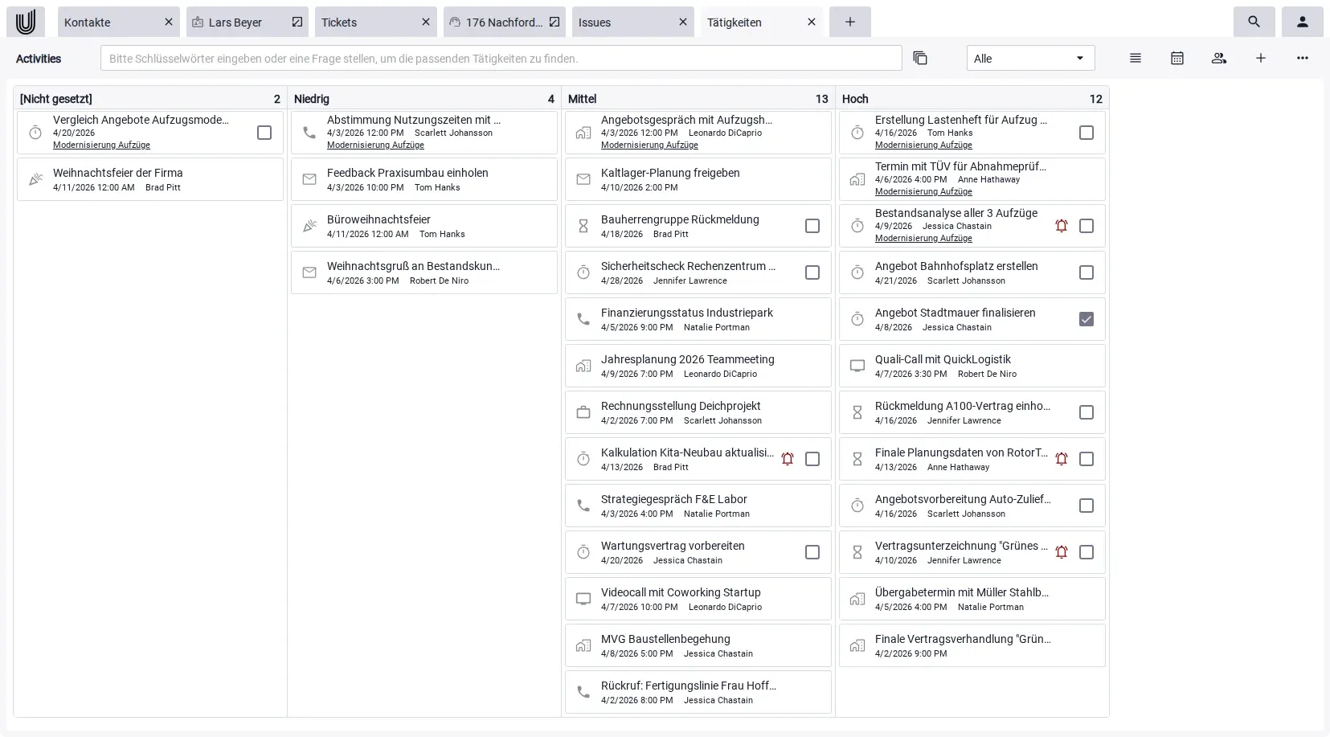
Task: Click reminder bell on Bestandsanalyse aller 3 Aufzüge
Action: click(x=1062, y=226)
